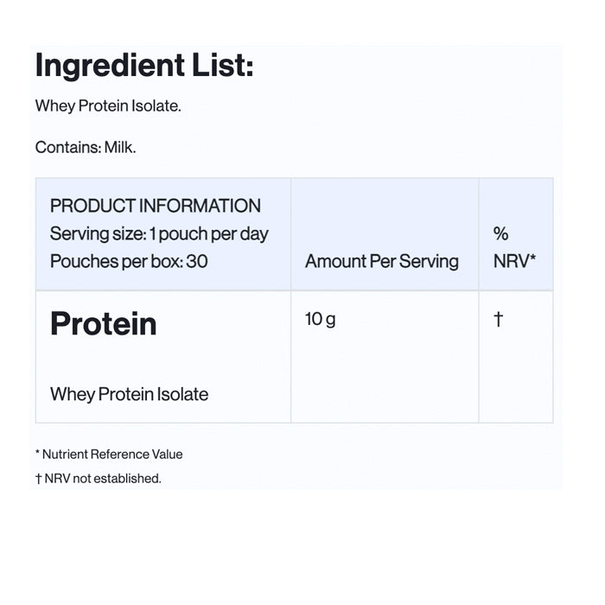605x605 pixels.
Task: Select Whey Protein Isolate text under Ingredient List
Action: [108, 106]
